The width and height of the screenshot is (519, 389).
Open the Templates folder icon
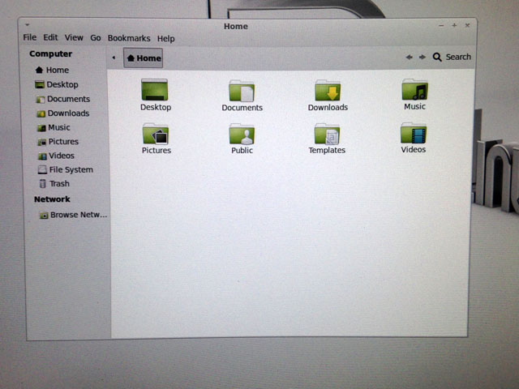click(327, 134)
